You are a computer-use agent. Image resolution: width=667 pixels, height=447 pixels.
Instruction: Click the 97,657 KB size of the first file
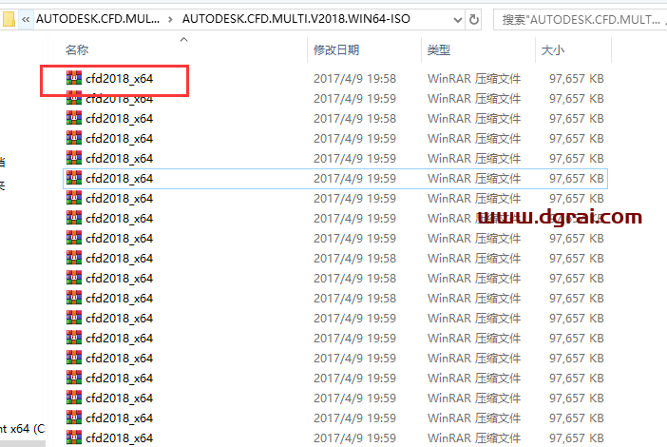[576, 79]
